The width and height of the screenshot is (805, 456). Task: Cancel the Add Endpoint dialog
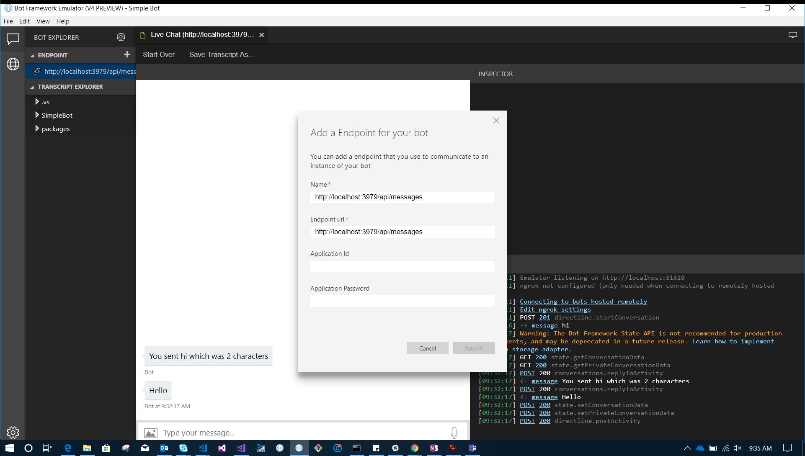(x=427, y=348)
